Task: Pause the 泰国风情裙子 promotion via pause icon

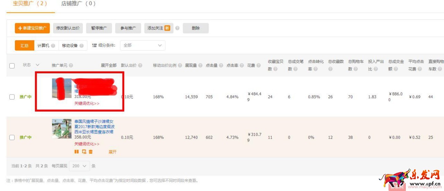Action: [77, 152]
